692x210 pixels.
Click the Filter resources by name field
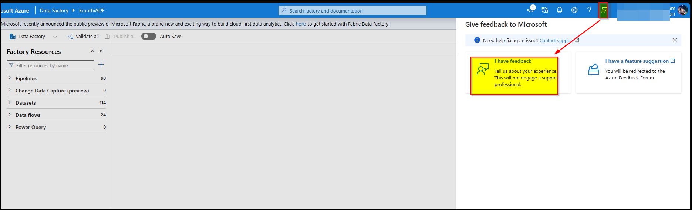tap(50, 65)
